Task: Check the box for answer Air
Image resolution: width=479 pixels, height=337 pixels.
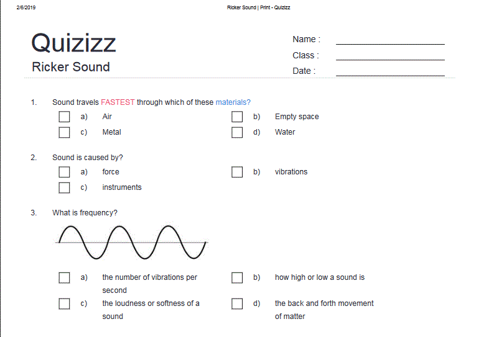Action: point(64,117)
